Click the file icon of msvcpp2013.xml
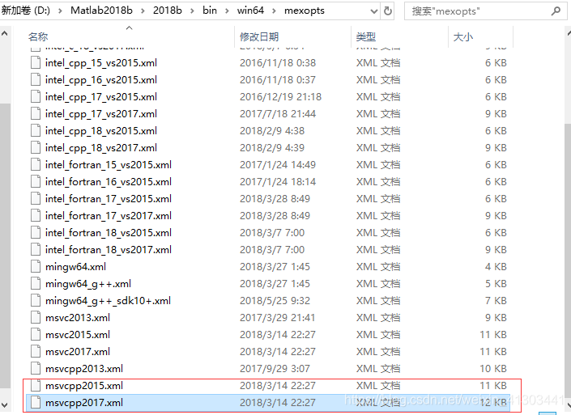 tap(36, 369)
